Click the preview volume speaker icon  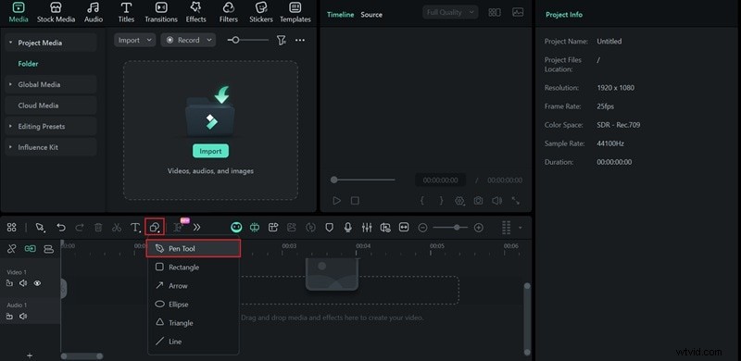click(496, 201)
